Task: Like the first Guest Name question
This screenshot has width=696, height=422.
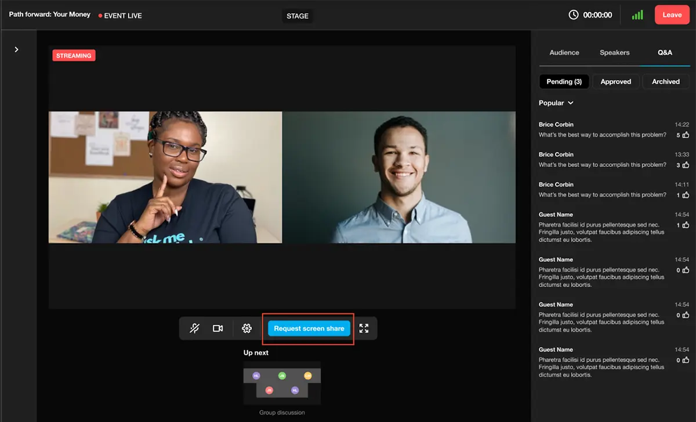Action: (x=686, y=225)
